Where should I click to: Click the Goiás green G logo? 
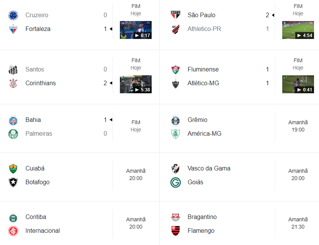point(175,182)
